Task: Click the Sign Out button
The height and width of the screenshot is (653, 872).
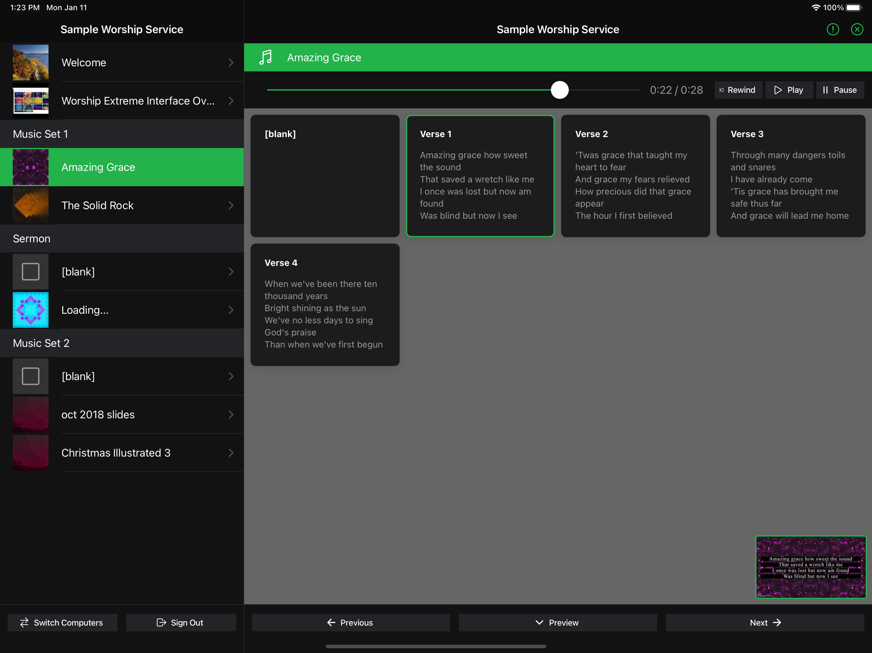Action: tap(181, 622)
